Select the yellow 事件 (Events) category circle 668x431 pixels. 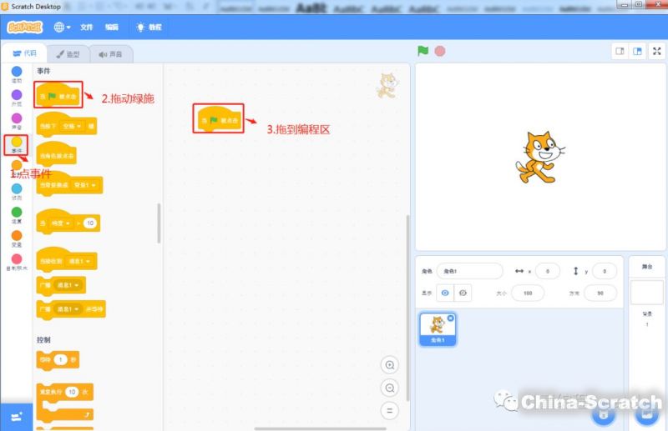[16, 142]
